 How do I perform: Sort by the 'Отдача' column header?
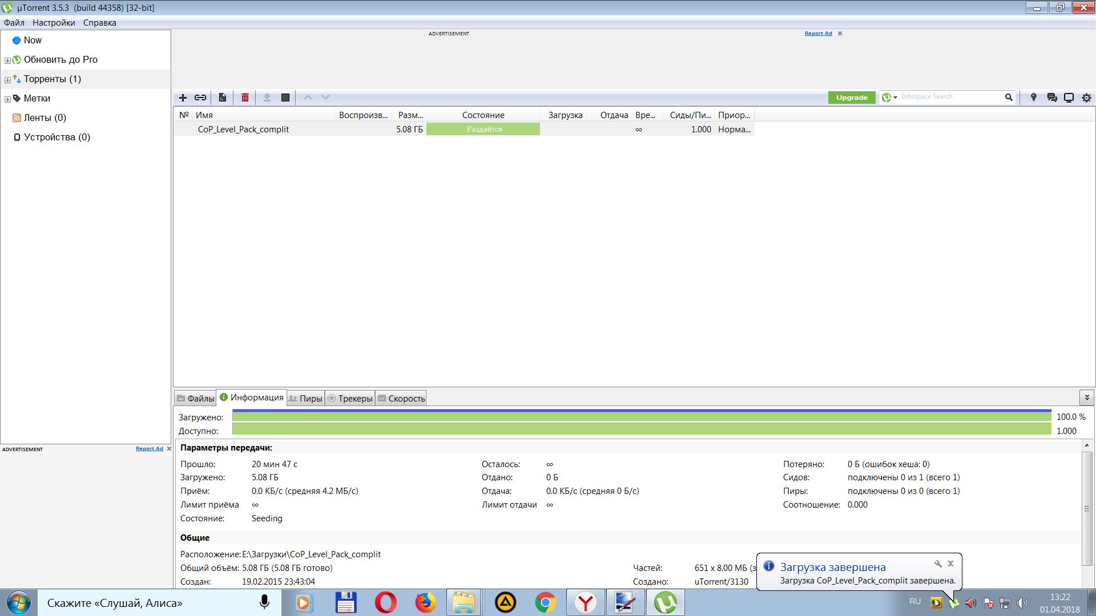pyautogui.click(x=609, y=115)
